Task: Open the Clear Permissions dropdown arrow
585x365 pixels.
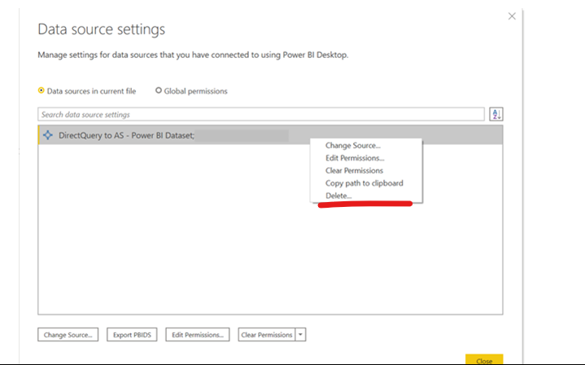Action: coord(300,334)
